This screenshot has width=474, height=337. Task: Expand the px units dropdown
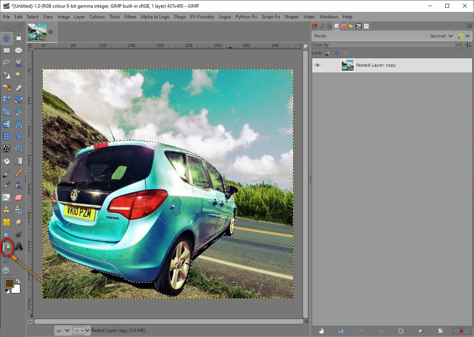pyautogui.click(x=63, y=330)
